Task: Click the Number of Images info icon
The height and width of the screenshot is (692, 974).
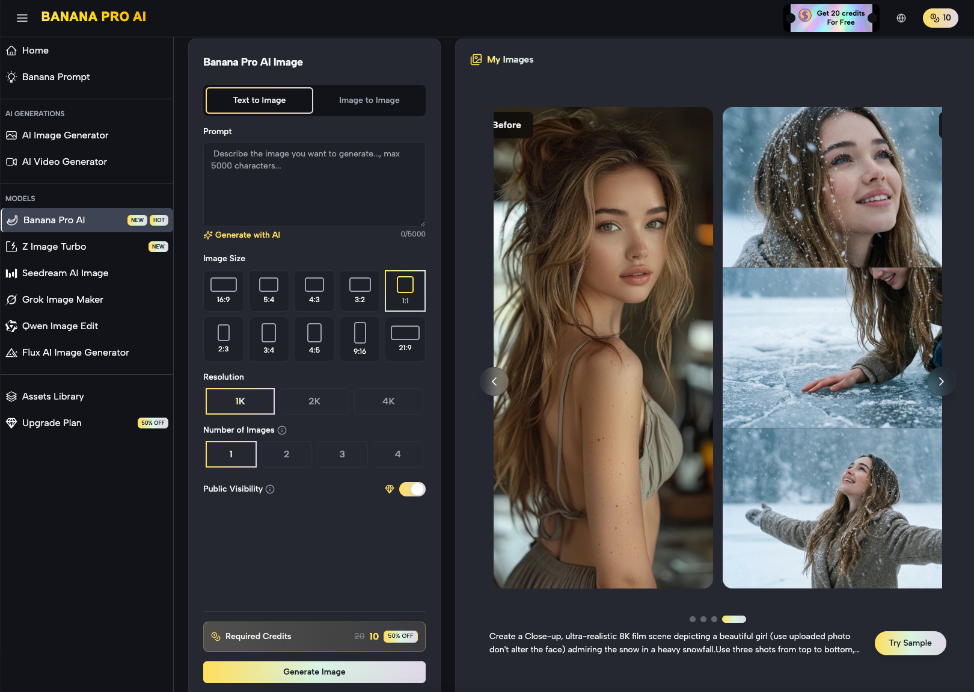Action: pos(282,430)
